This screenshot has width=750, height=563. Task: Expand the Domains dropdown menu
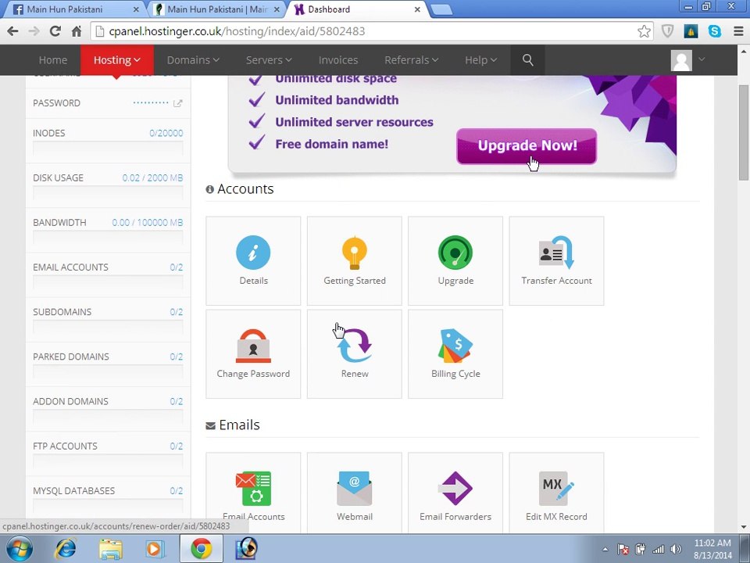[x=193, y=60]
